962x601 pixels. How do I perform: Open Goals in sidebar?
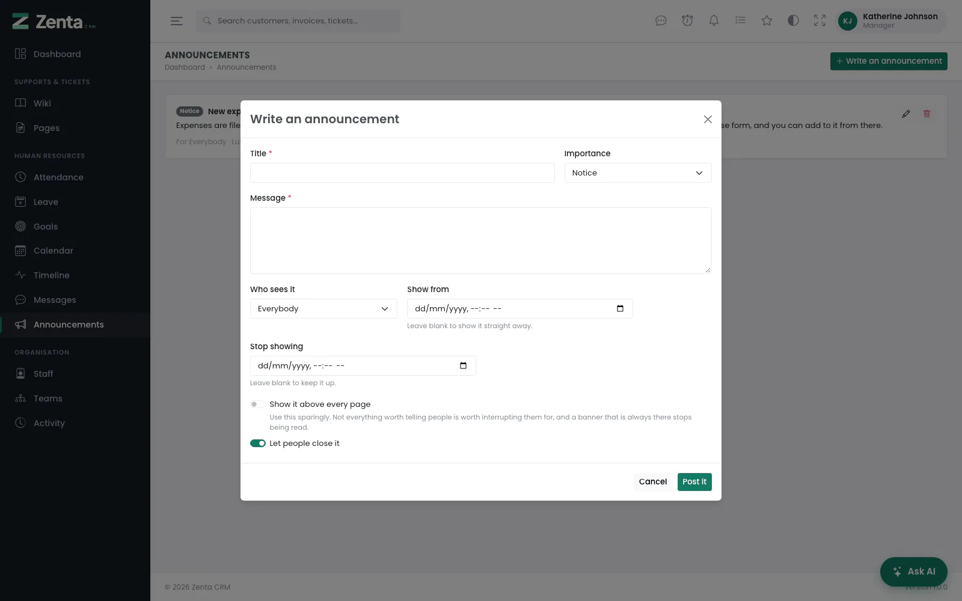(75, 227)
